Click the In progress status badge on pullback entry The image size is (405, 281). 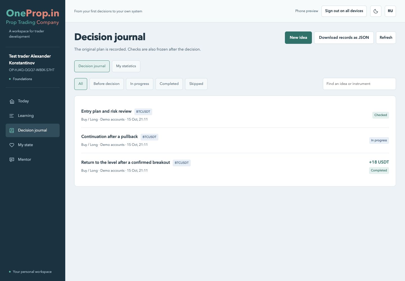click(379, 140)
